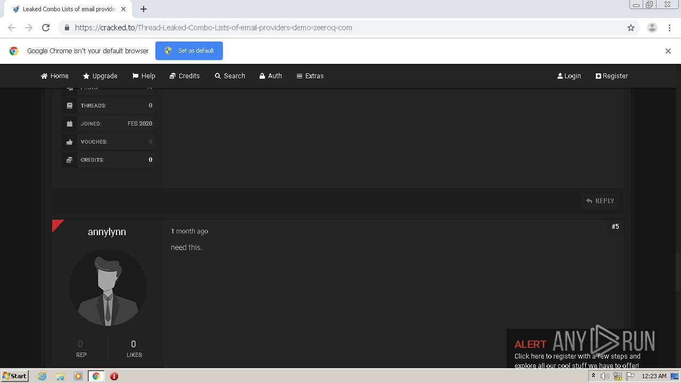Open Chrome profile avatar menu

[652, 28]
